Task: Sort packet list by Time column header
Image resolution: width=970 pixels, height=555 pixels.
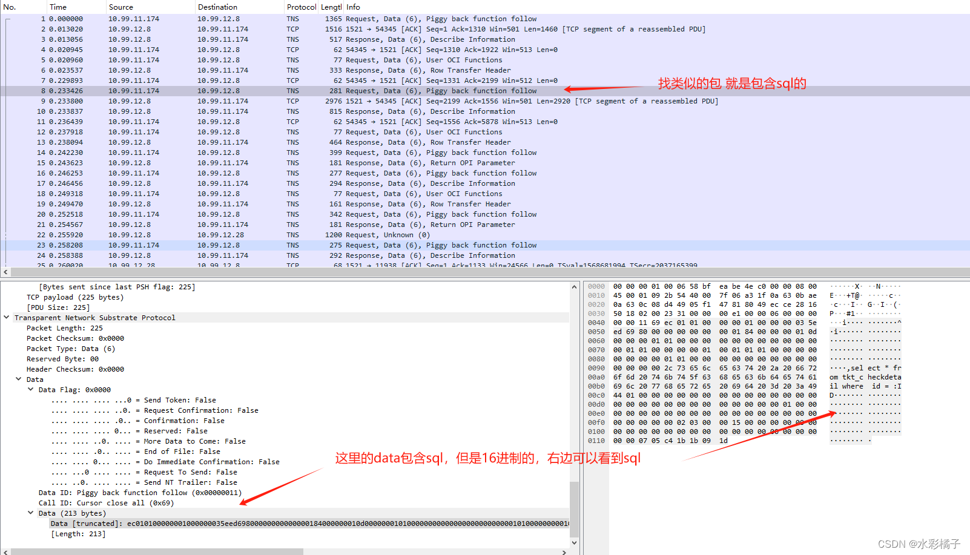Action: (76, 7)
